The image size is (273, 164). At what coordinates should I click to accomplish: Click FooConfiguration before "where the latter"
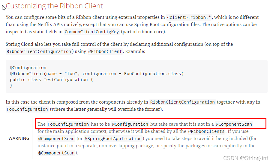coord(27,109)
